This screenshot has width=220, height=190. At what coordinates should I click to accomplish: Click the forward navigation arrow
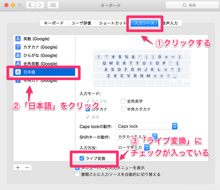pyautogui.click(x=40, y=5)
